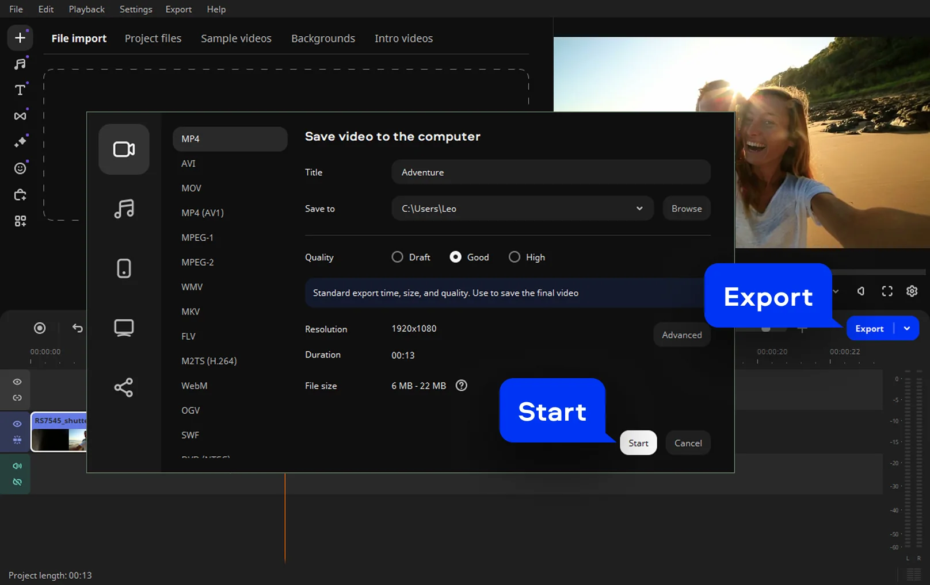Open the upload online share icon

tap(124, 387)
